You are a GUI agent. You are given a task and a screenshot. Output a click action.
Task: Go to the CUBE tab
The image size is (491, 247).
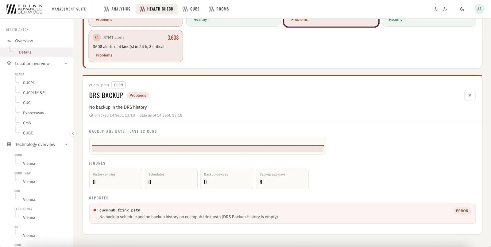[x=191, y=9]
